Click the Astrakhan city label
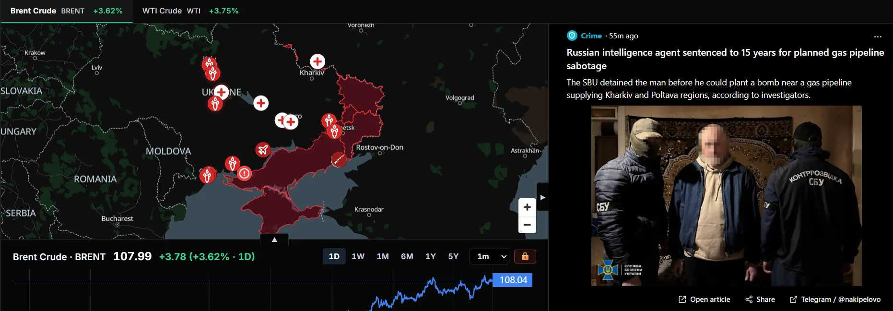This screenshot has width=893, height=311. 525,150
